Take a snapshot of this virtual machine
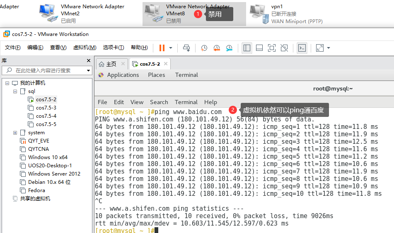The height and width of the screenshot is (233, 394). coord(204,48)
